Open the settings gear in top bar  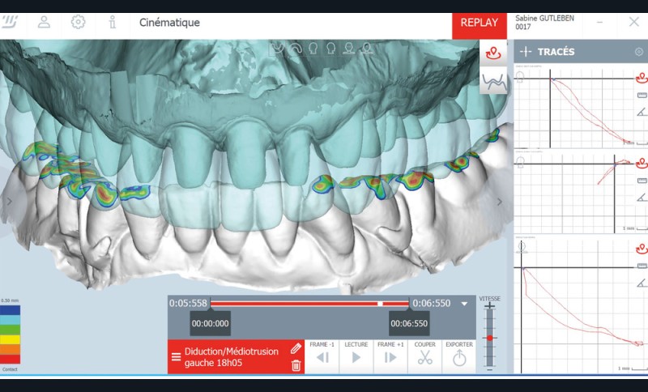[78, 23]
